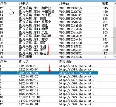Select album 图片采集 库18 文字图

click(x=35, y=15)
